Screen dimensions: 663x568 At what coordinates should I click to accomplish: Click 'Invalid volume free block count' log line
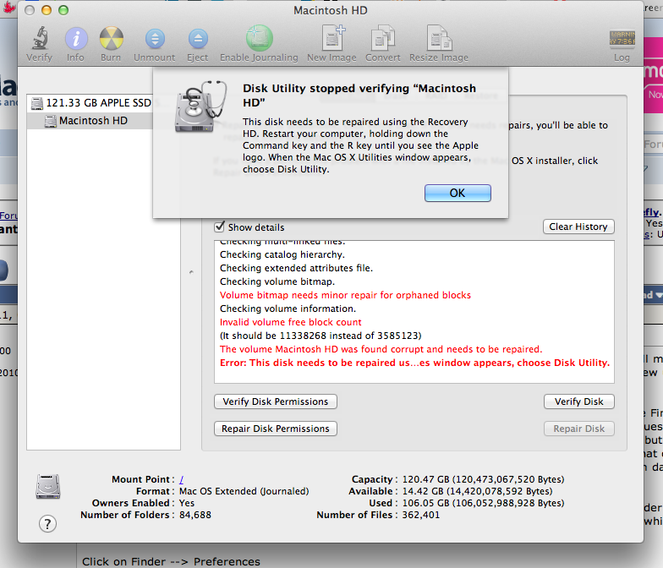[291, 322]
